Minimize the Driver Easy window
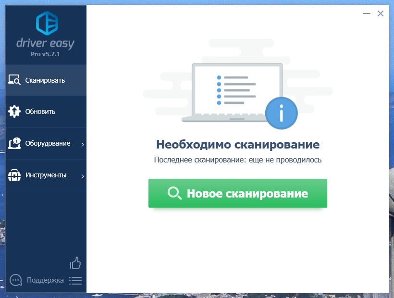 pos(366,13)
